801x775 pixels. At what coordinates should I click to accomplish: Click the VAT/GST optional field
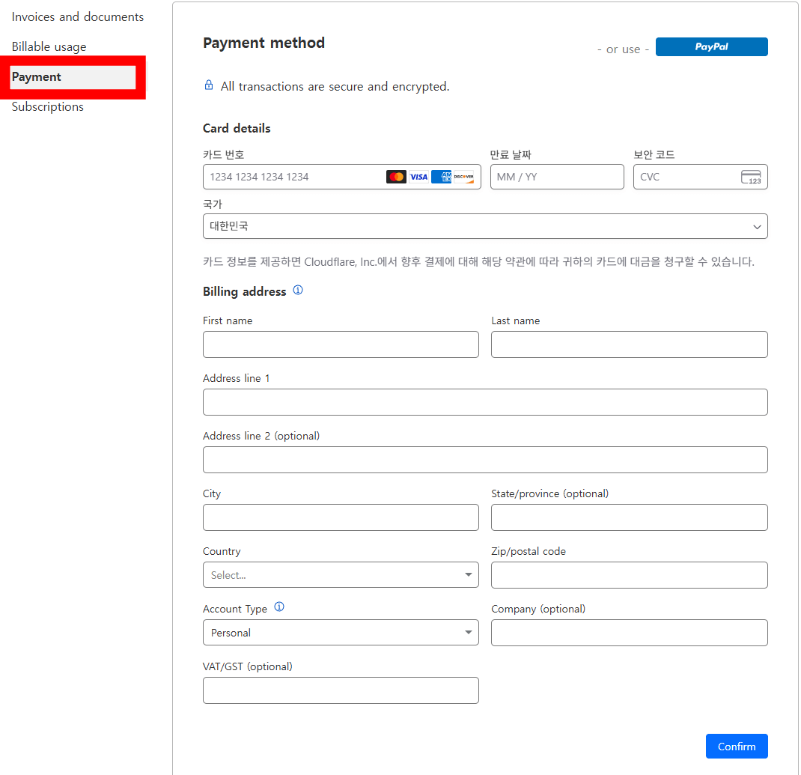[341, 690]
